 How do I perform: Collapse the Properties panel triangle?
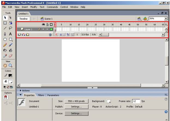pyautogui.click(x=20, y=95)
